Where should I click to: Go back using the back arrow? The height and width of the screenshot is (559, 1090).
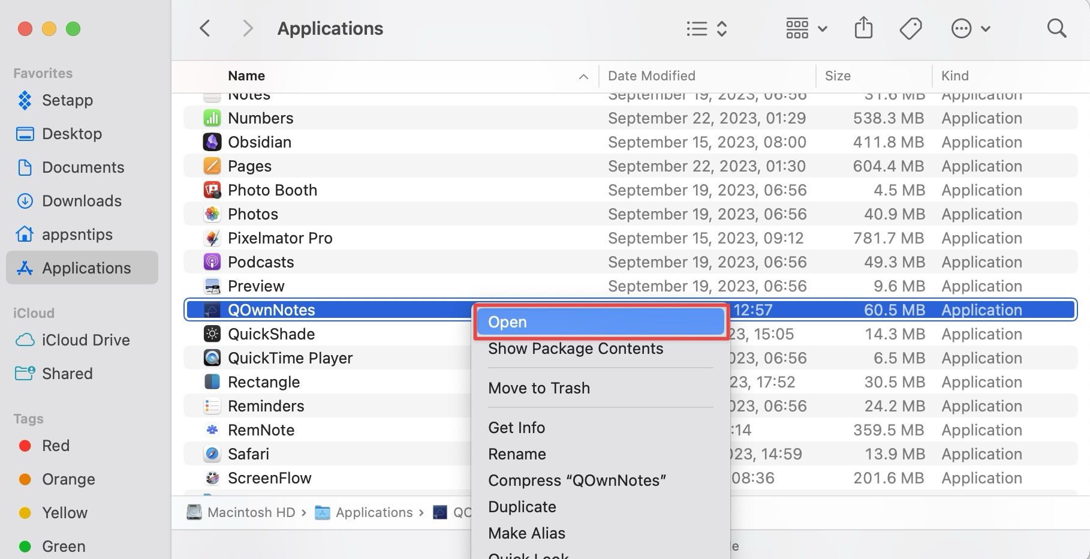click(x=205, y=28)
